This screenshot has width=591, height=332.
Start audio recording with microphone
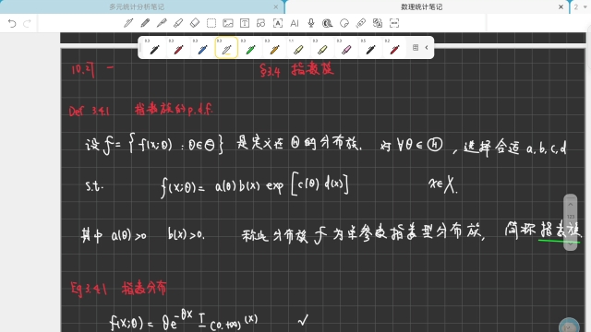[311, 23]
